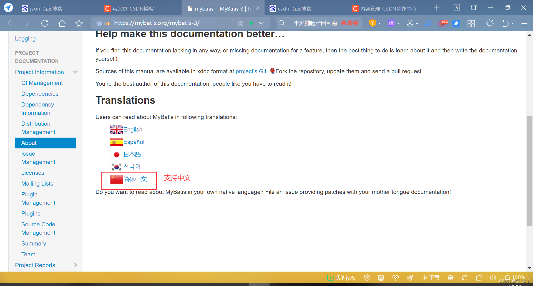Click the undo closed-tab arrow icon
The image size is (533, 286).
(x=505, y=23)
